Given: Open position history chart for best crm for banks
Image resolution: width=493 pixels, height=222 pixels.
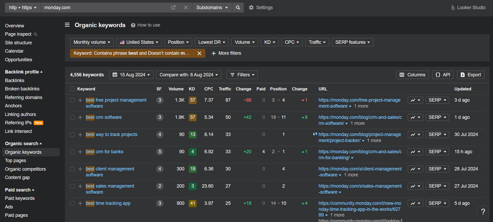Looking at the screenshot, I should coord(415,152).
